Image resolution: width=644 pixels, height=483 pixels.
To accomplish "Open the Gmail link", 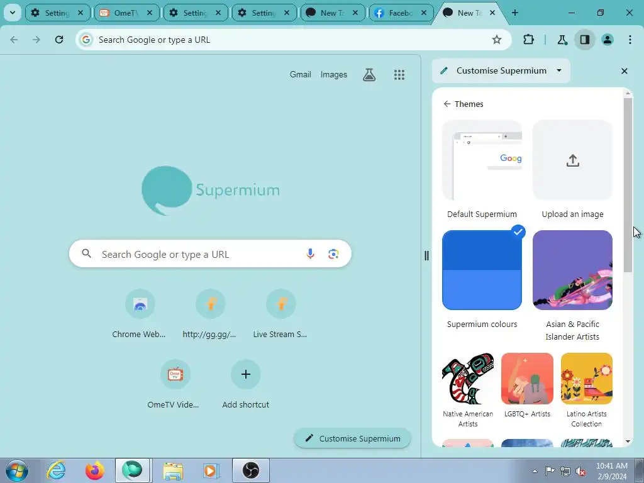I will click(x=300, y=74).
